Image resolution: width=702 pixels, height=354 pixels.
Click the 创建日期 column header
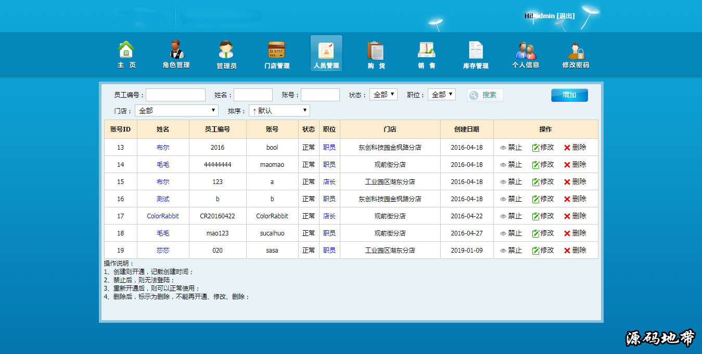[x=466, y=129]
